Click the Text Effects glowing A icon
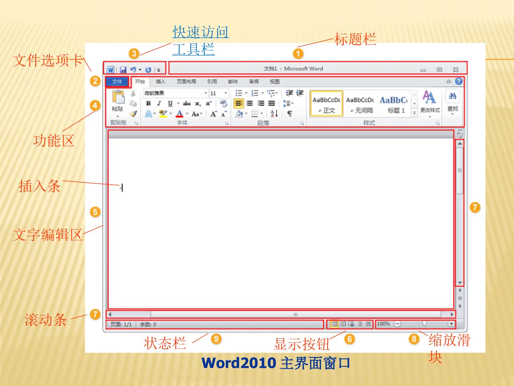This screenshot has height=386, width=514. [x=148, y=114]
